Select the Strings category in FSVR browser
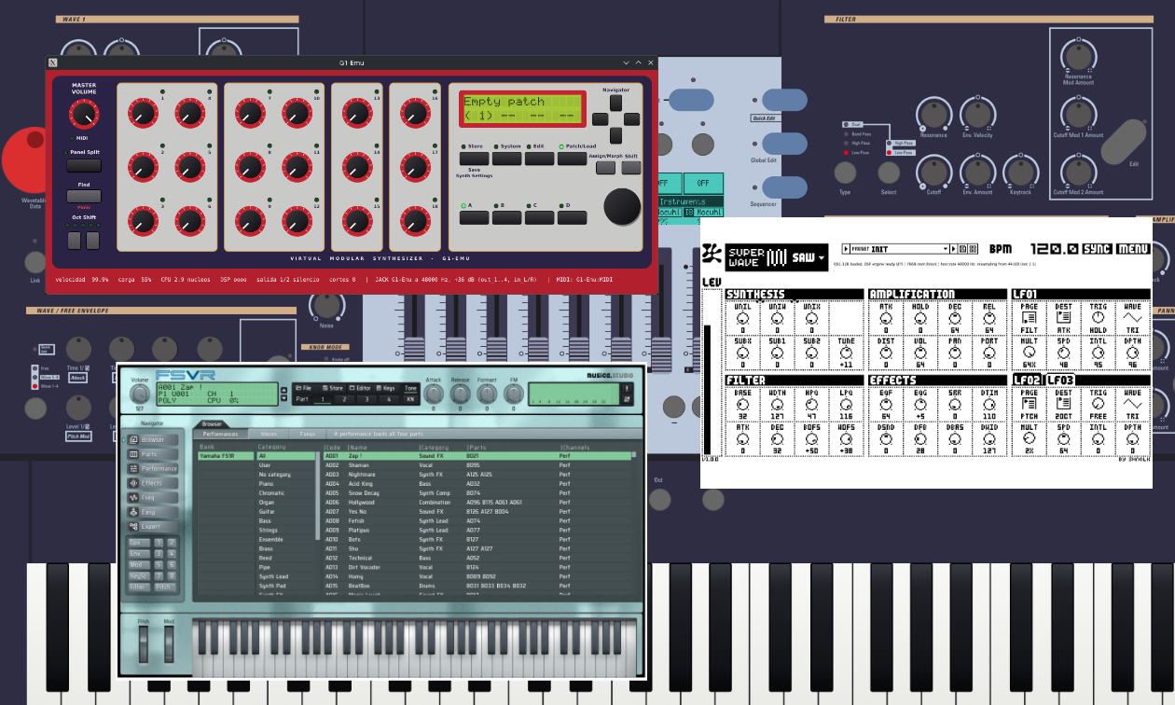This screenshot has height=705, width=1175. click(x=284, y=531)
